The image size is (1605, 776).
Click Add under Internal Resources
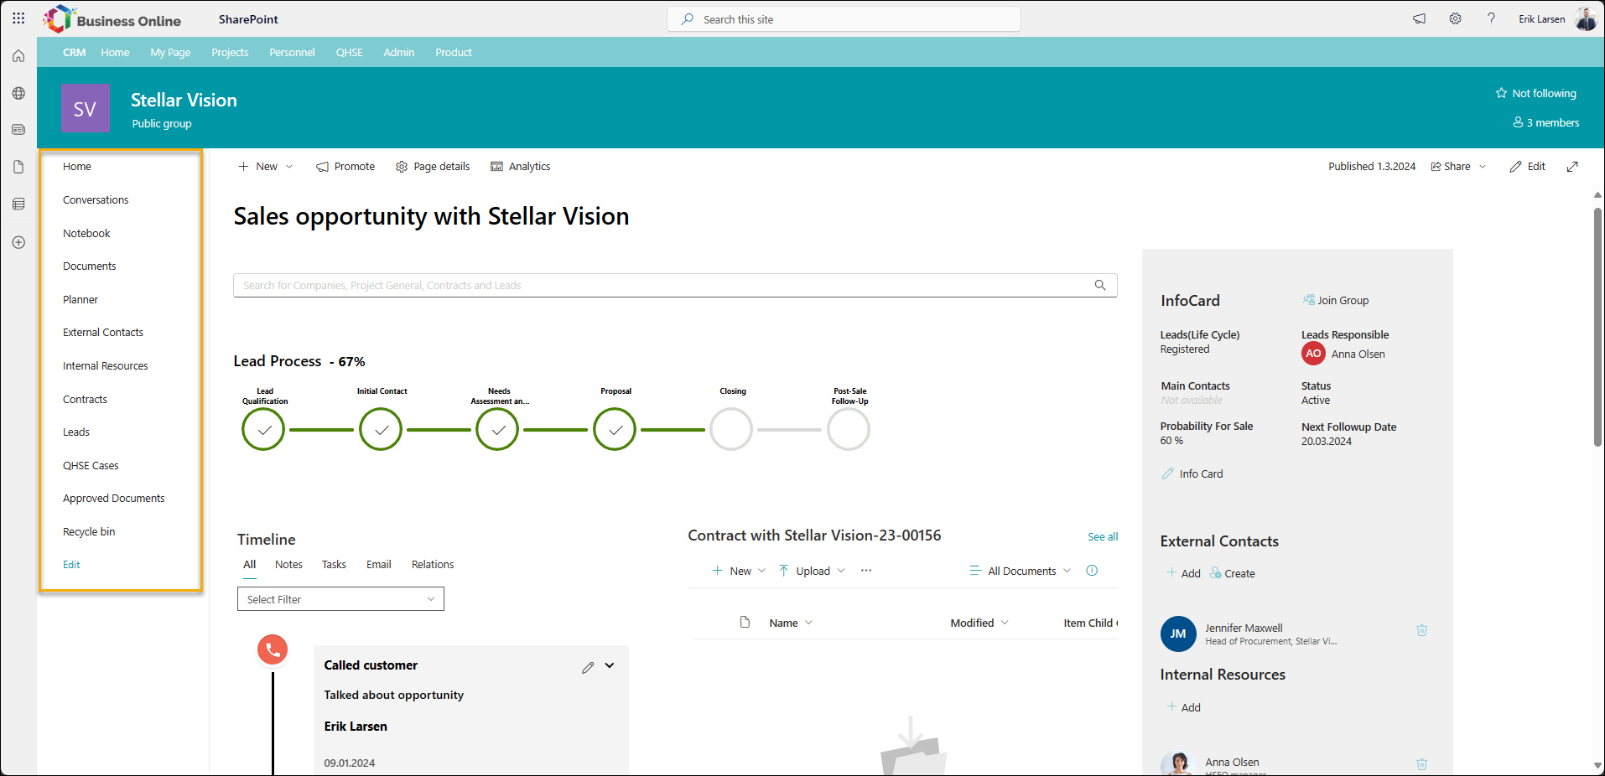click(x=1184, y=707)
